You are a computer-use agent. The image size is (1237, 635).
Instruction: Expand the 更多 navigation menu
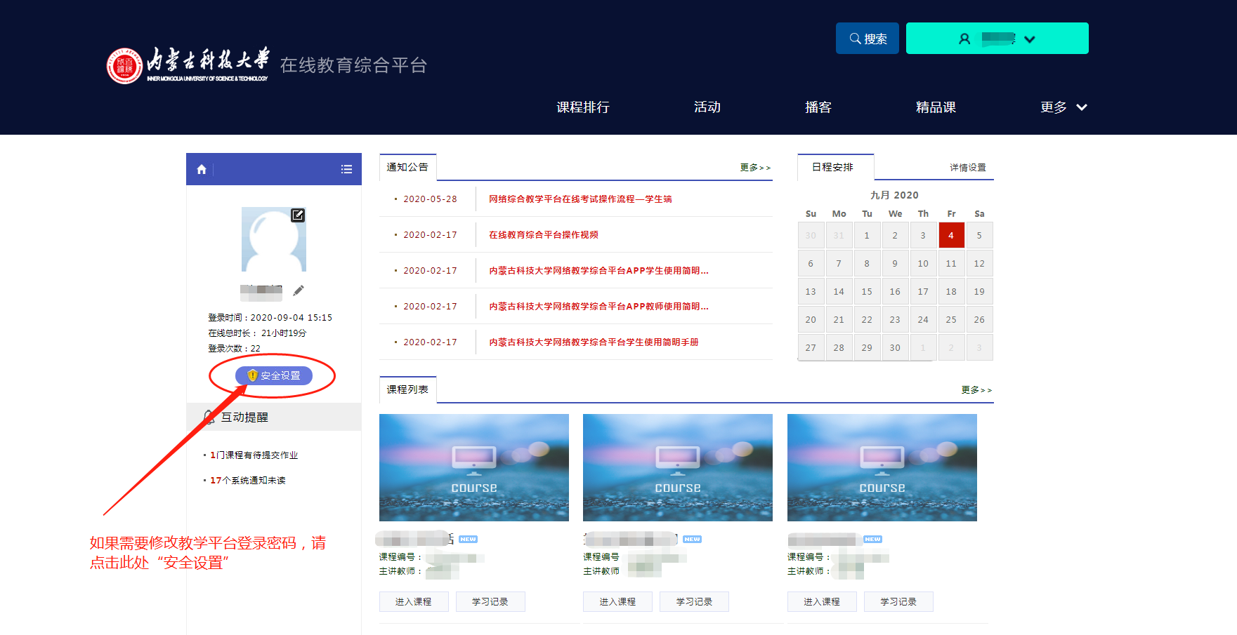(x=1063, y=107)
